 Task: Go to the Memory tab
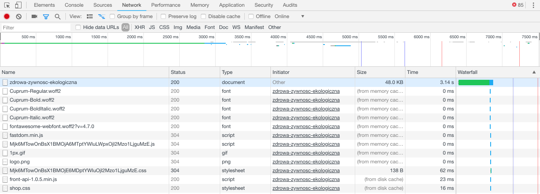[200, 5]
